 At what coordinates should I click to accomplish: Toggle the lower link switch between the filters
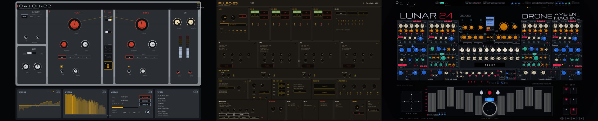108,32
